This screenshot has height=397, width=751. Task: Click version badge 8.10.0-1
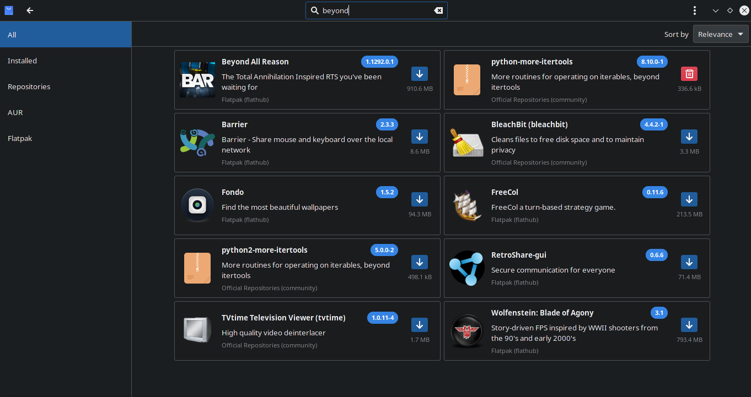(x=653, y=62)
